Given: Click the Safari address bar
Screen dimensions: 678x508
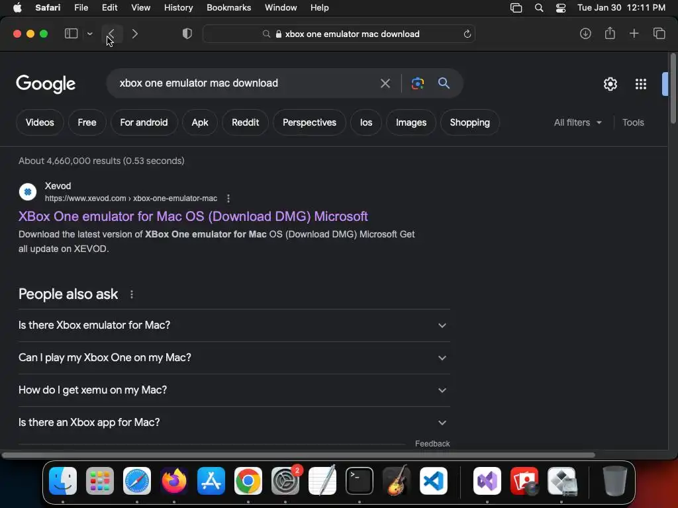Looking at the screenshot, I should pos(339,34).
